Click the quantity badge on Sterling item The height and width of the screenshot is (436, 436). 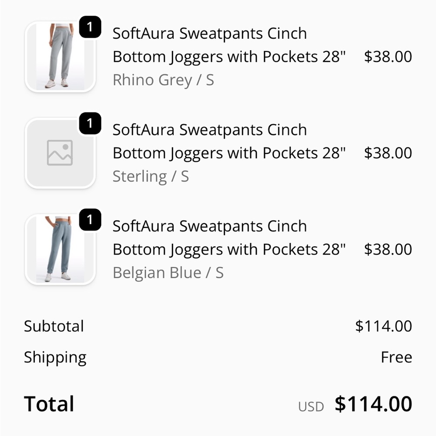(89, 124)
